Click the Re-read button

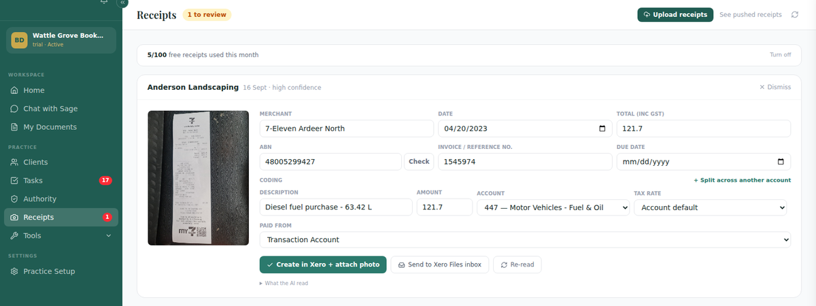[x=517, y=265]
